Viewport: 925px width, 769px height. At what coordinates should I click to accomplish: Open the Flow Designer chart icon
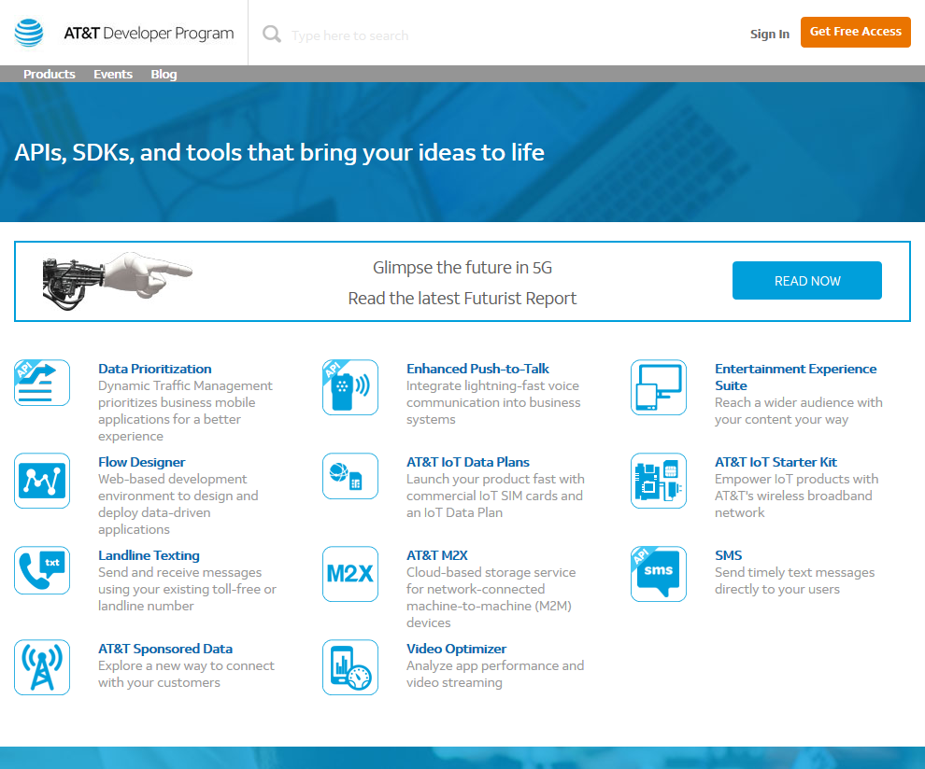click(42, 481)
